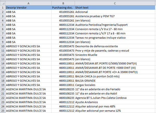The height and width of the screenshot is (113, 156).
Task: Click 4600108235 in row 20
Action: click(63, 89)
